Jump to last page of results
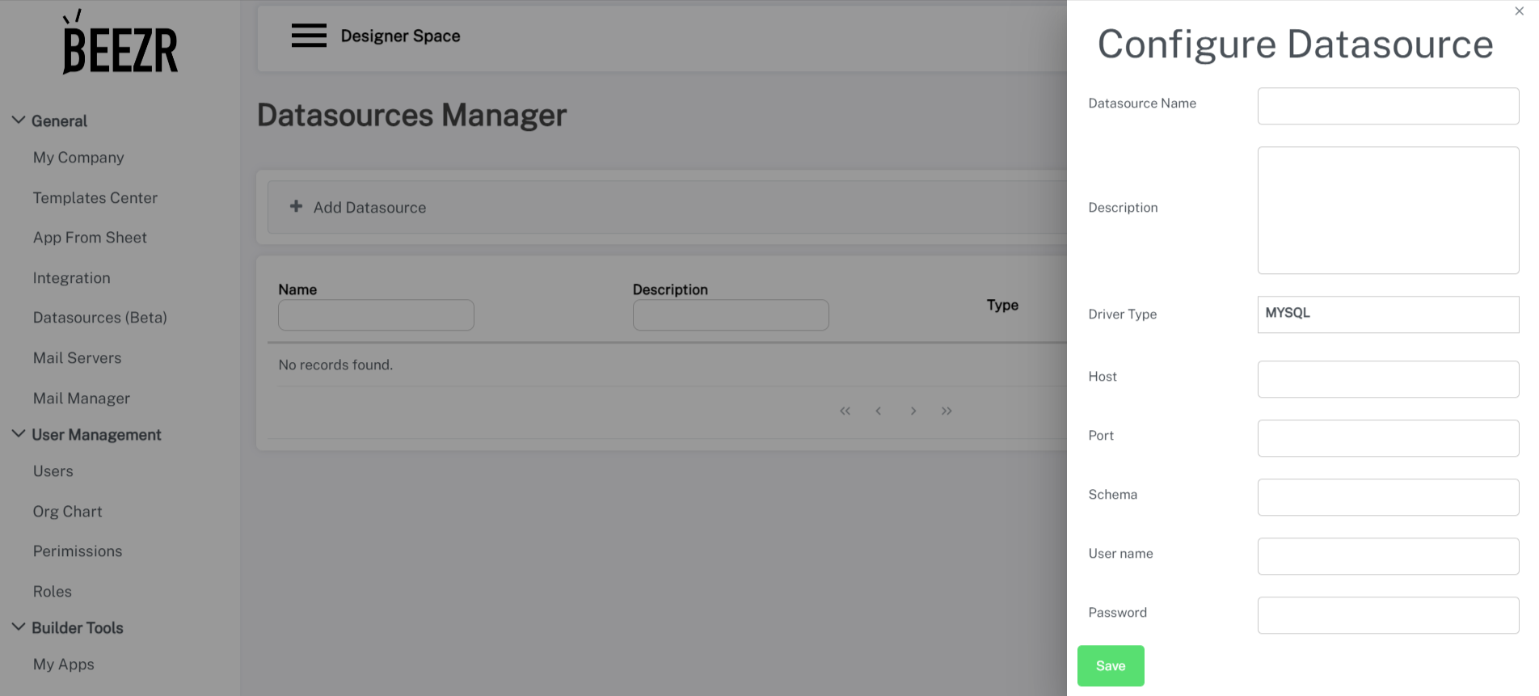The width and height of the screenshot is (1539, 696). (947, 411)
